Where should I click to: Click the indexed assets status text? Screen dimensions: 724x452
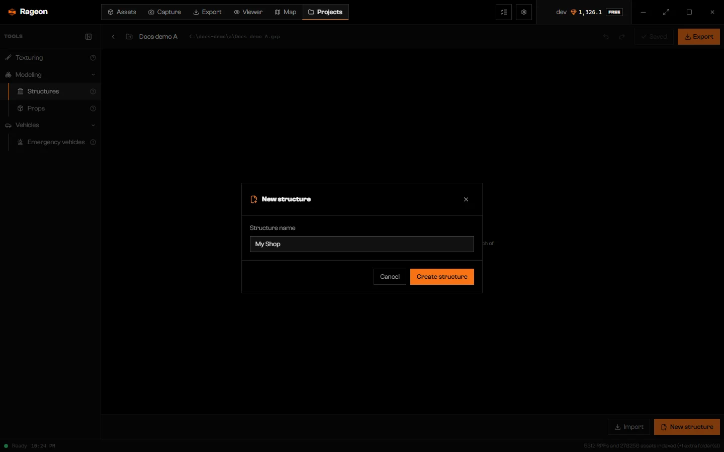(652, 446)
